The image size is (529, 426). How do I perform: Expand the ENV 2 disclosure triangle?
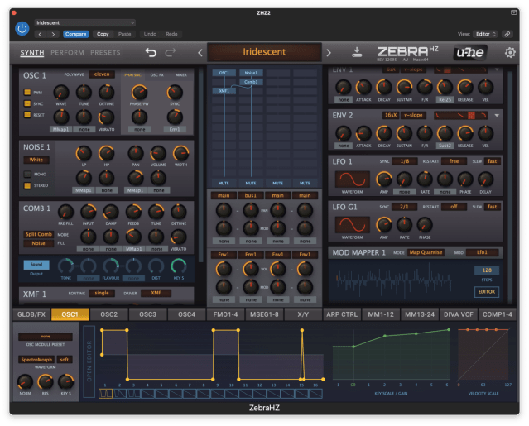497,116
